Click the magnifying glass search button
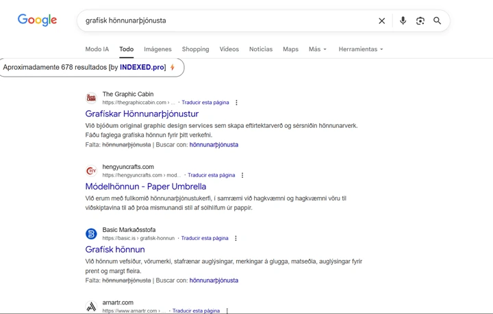Screen dimensions: 493x314 [437, 21]
